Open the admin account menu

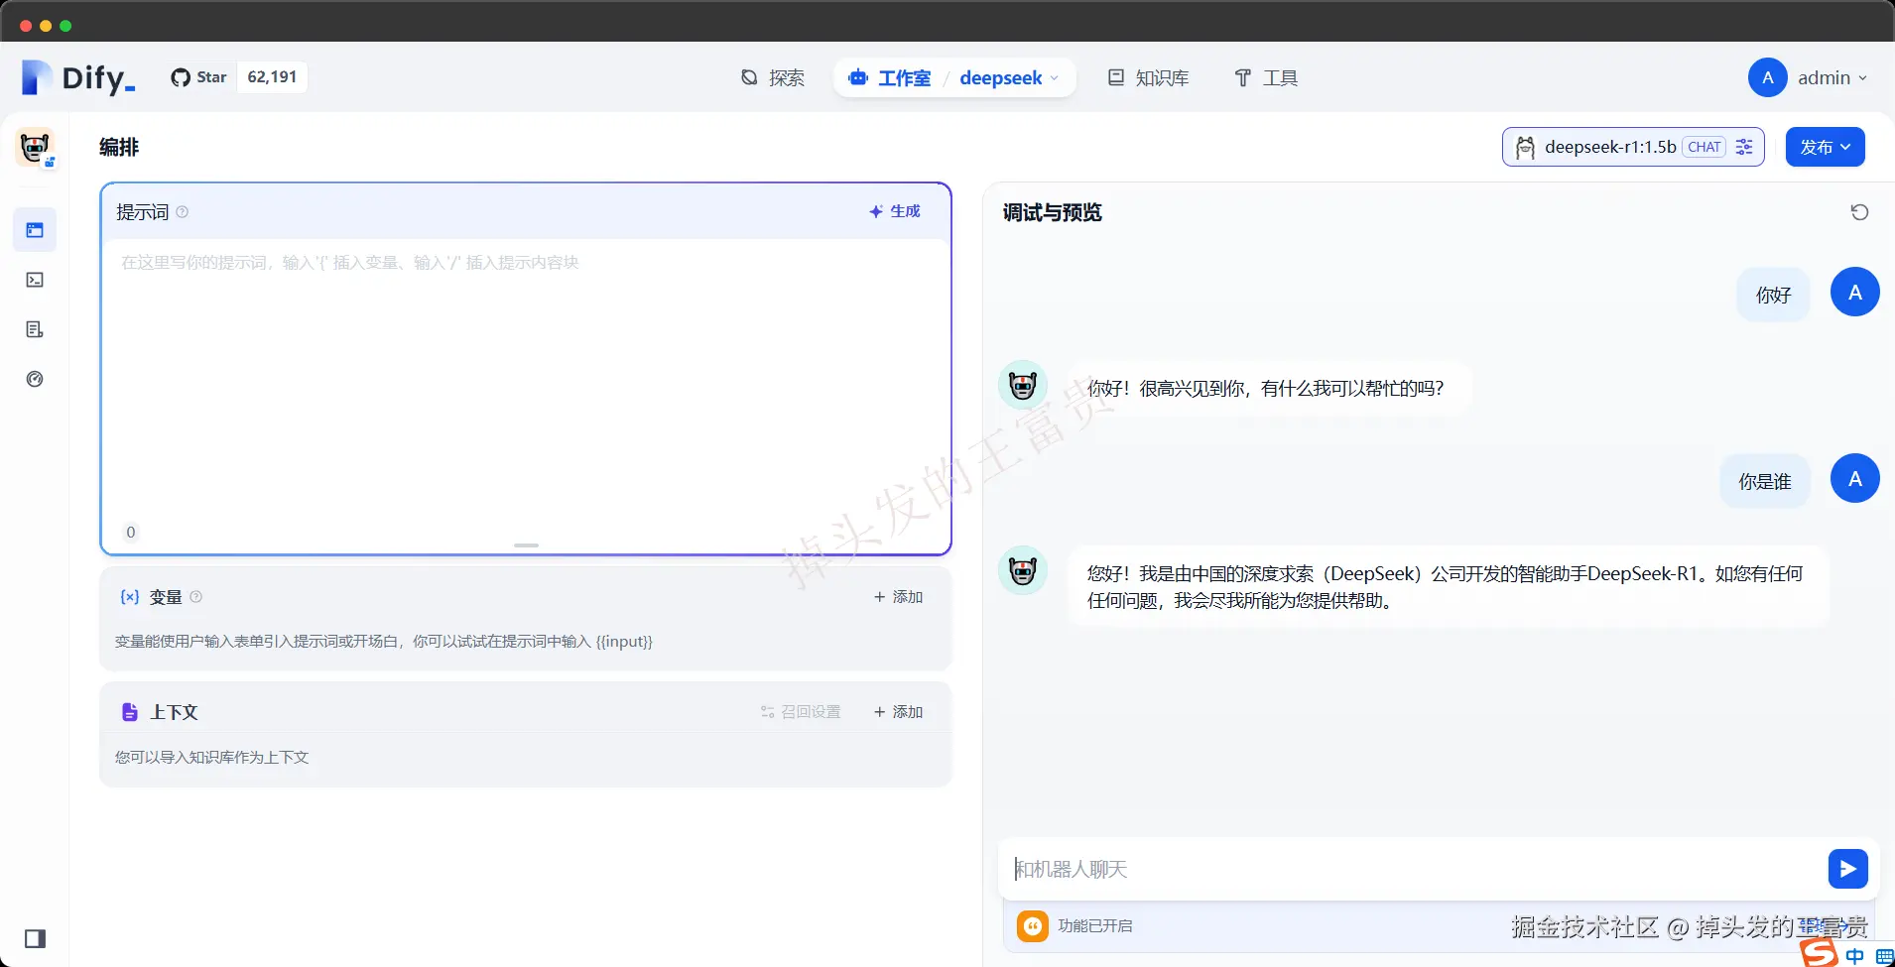(1809, 77)
